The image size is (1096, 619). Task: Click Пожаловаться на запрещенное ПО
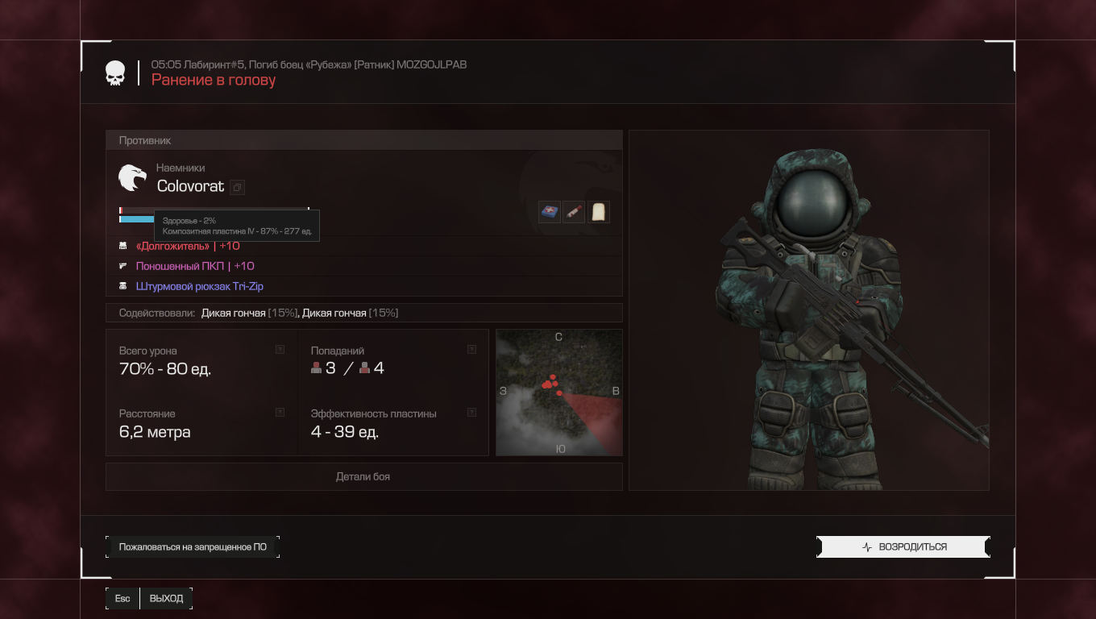click(x=193, y=547)
